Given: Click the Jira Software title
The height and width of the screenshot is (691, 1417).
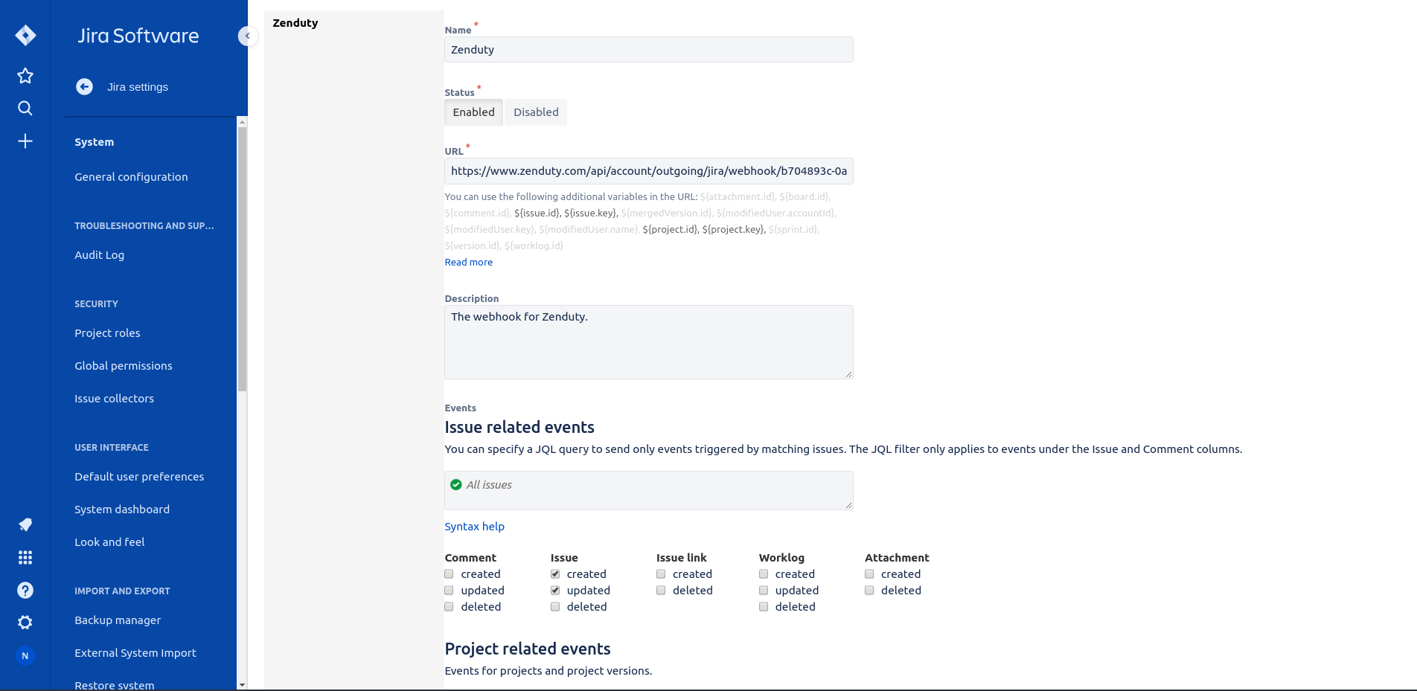Looking at the screenshot, I should pos(138,36).
